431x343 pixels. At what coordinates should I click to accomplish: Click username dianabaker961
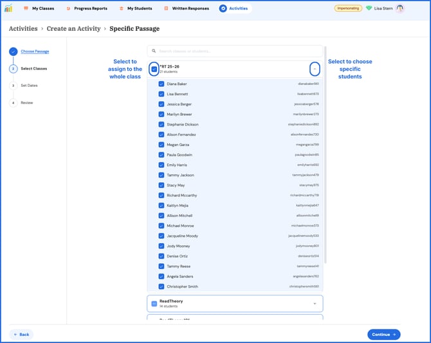[x=308, y=84]
